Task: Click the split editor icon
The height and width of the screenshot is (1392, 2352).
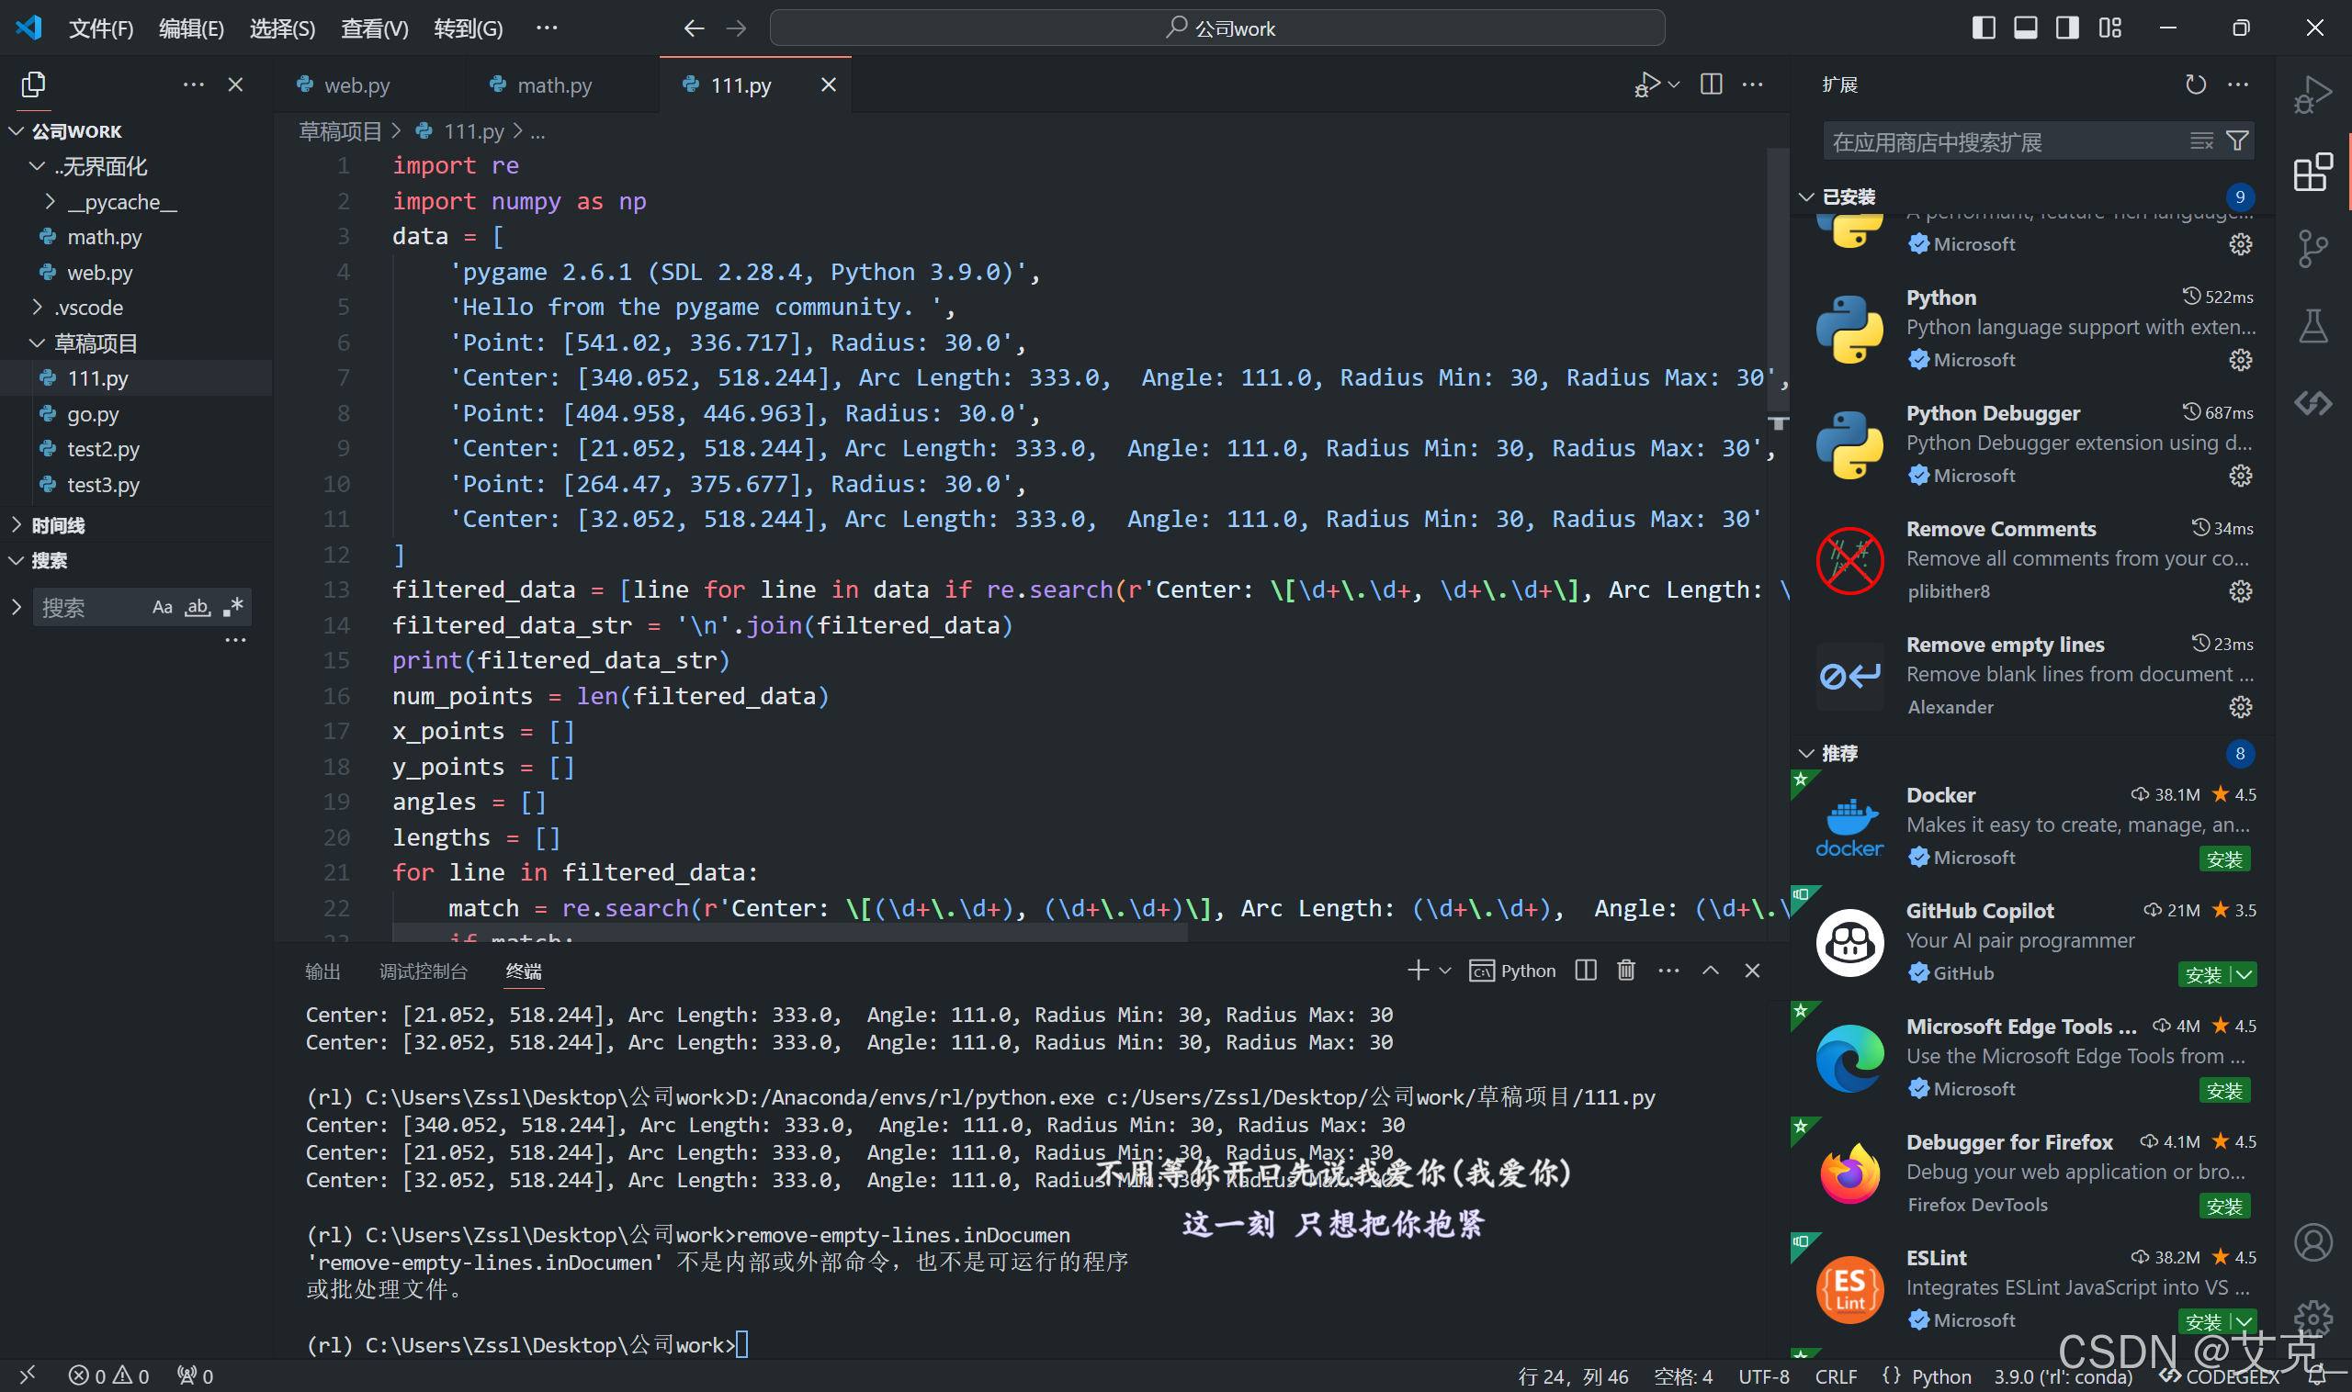Action: click(x=1711, y=84)
